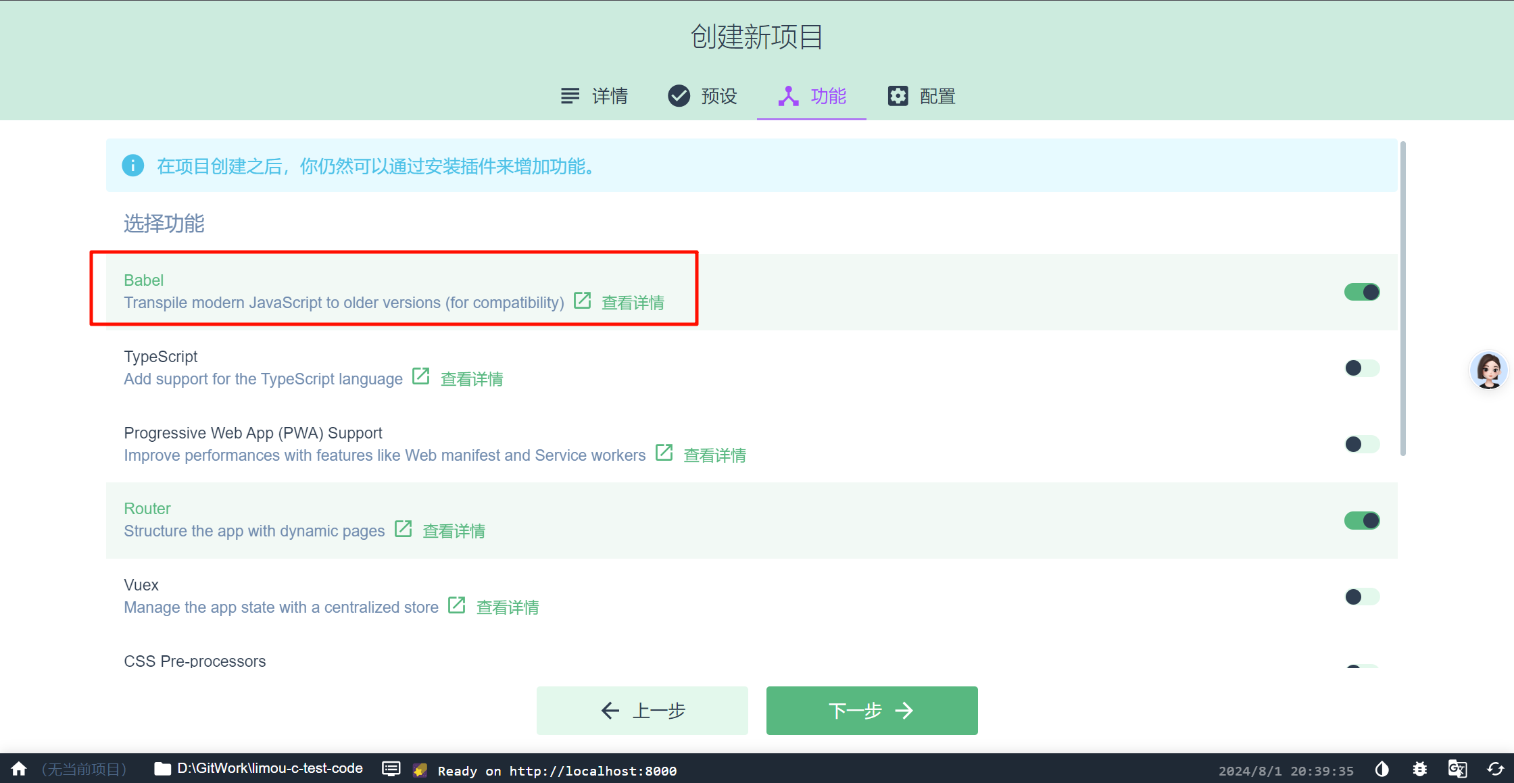Click the folder icon for D:\GitWork path

162,769
